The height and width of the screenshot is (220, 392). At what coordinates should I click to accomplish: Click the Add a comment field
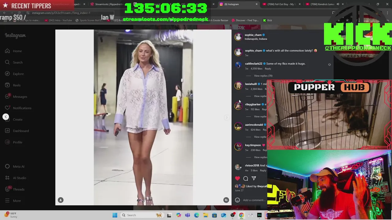click(x=254, y=200)
